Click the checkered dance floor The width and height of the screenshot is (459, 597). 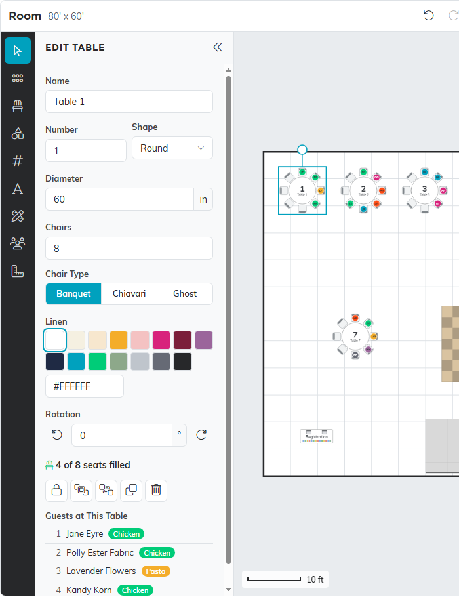(450, 344)
